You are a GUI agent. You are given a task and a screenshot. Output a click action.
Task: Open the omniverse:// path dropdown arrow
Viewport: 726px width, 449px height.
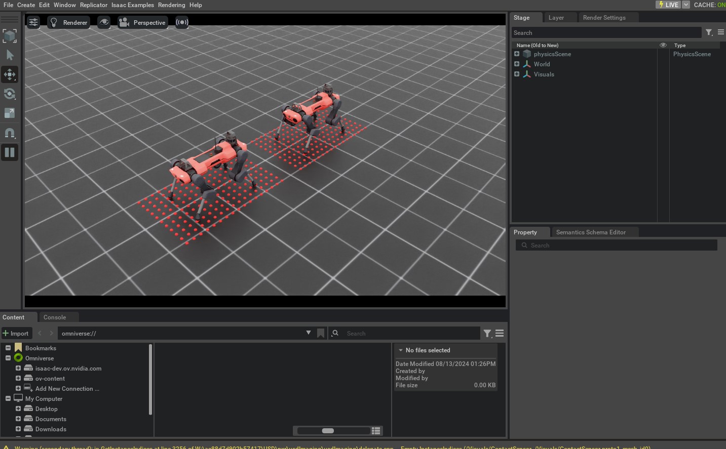(x=309, y=333)
